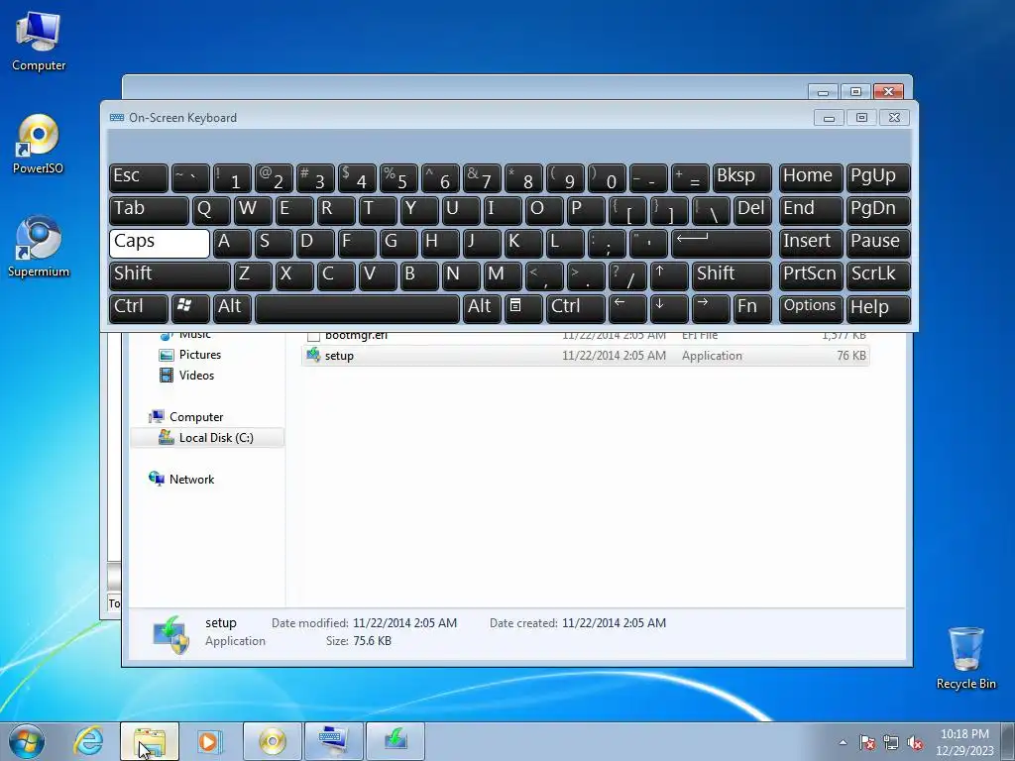This screenshot has width=1015, height=761.
Task: Click the context menu key on the keyboard
Action: [x=523, y=309]
